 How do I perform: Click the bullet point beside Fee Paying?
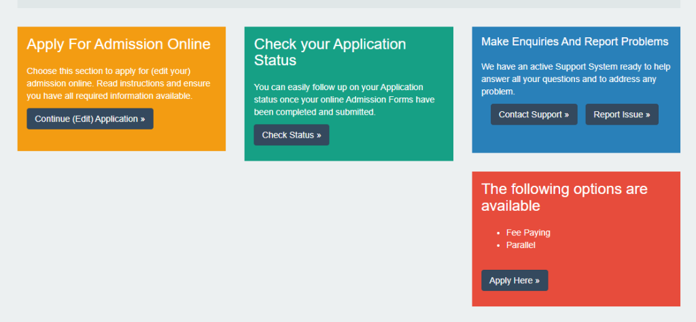[500, 233]
